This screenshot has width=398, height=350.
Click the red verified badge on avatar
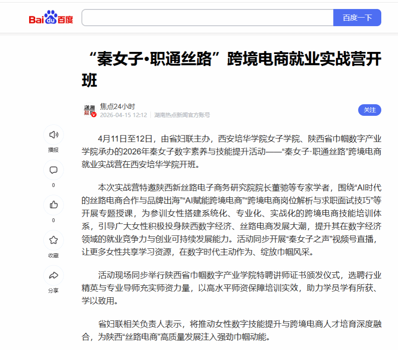(x=94, y=115)
